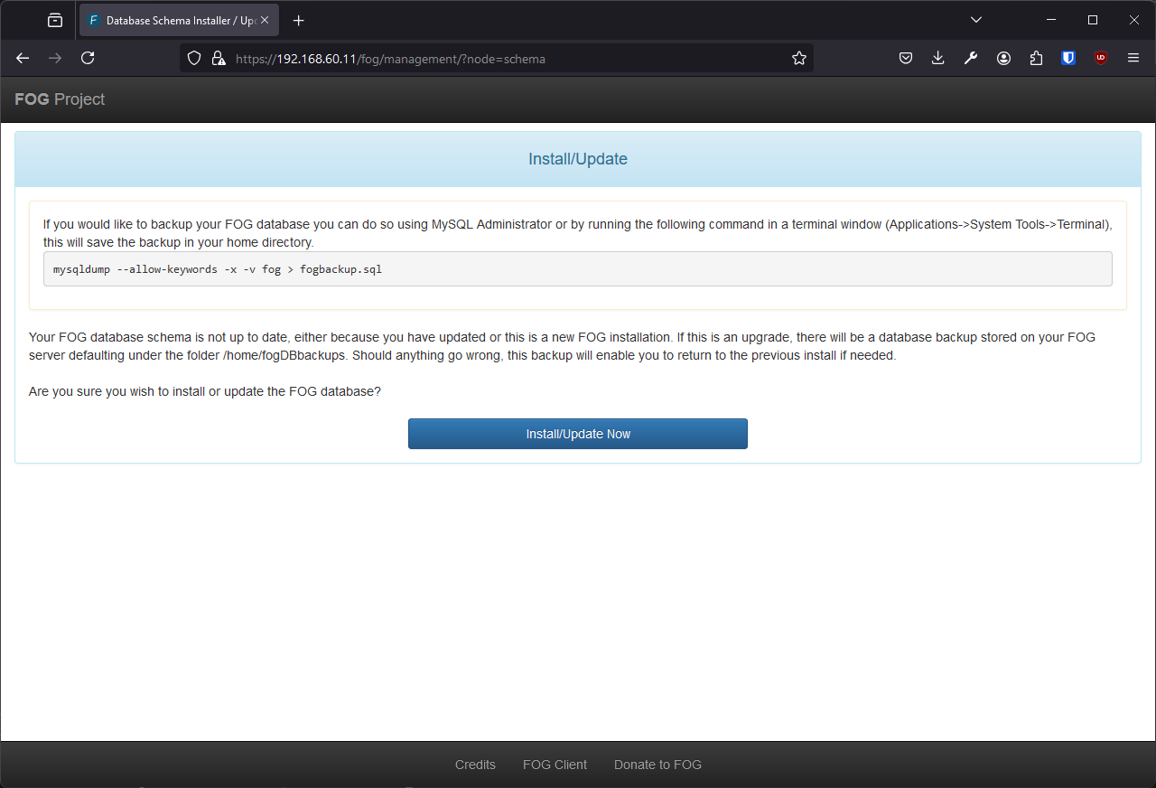Click the browser forward arrow
This screenshot has height=788, width=1156.
click(x=55, y=58)
